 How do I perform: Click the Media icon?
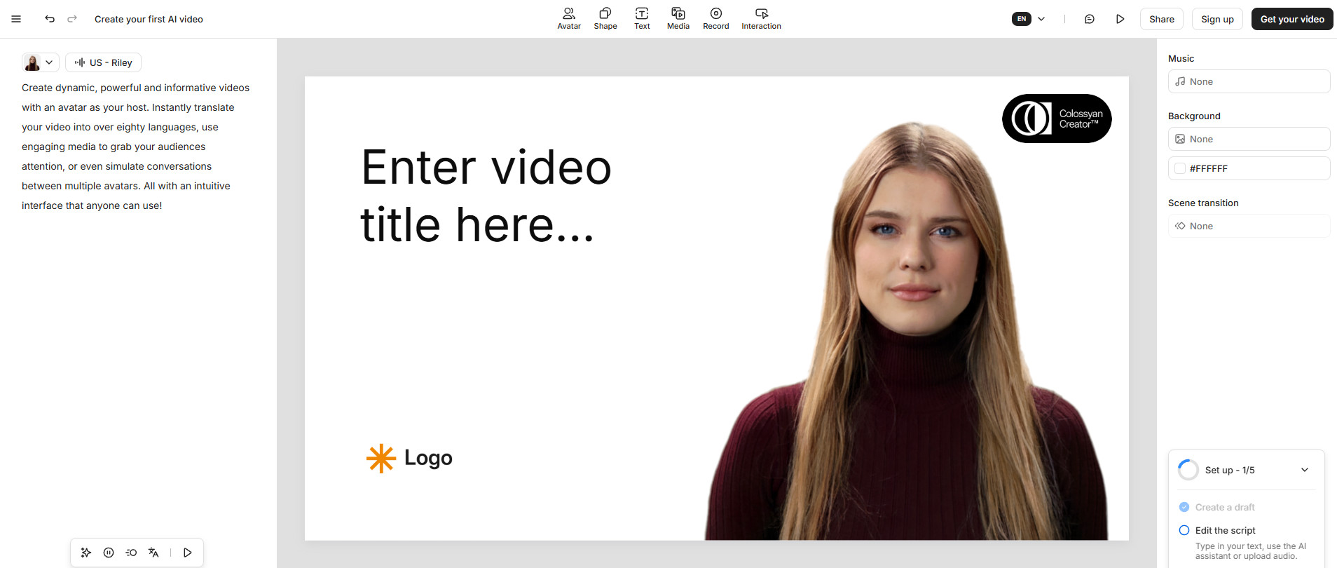pos(678,18)
